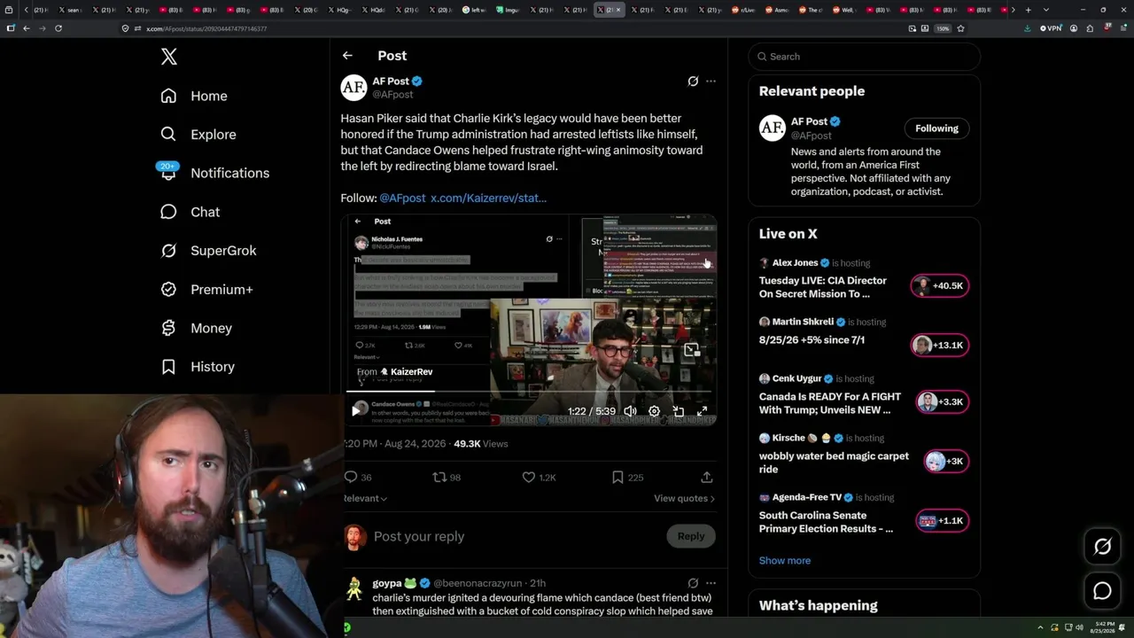This screenshot has height=638, width=1134.
Task: Open History in the X sidebar
Action: click(x=198, y=367)
